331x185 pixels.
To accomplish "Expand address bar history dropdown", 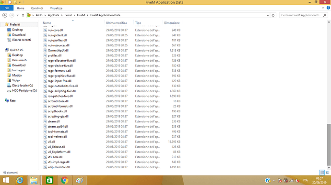I will click(268, 15).
